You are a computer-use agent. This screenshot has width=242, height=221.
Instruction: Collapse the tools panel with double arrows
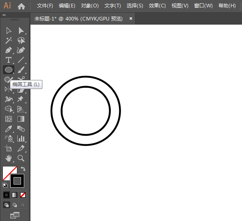pyautogui.click(x=4, y=15)
